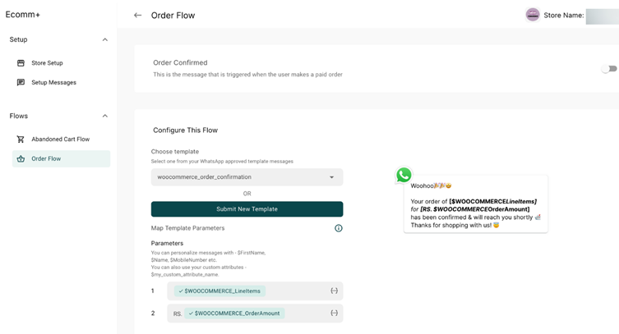The height and width of the screenshot is (334, 619).
Task: Click the Abandoned Cart Flow cart icon
Action: pos(21,139)
